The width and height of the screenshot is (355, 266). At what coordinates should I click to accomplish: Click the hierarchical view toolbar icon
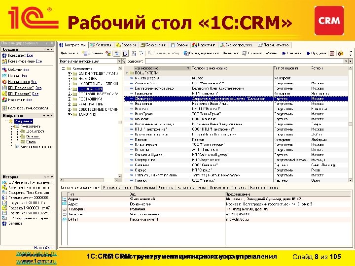click(116, 53)
